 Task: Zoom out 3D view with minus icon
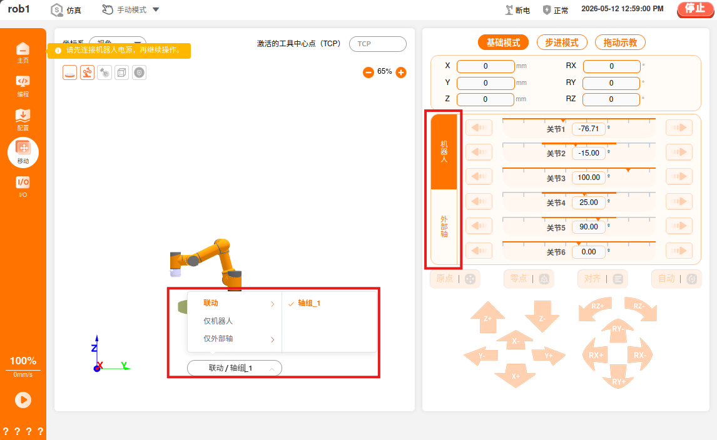(x=368, y=72)
